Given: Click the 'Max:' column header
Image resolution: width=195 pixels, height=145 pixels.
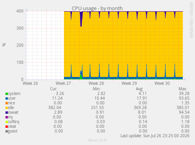Looking at the screenshot, I should coord(183,89).
